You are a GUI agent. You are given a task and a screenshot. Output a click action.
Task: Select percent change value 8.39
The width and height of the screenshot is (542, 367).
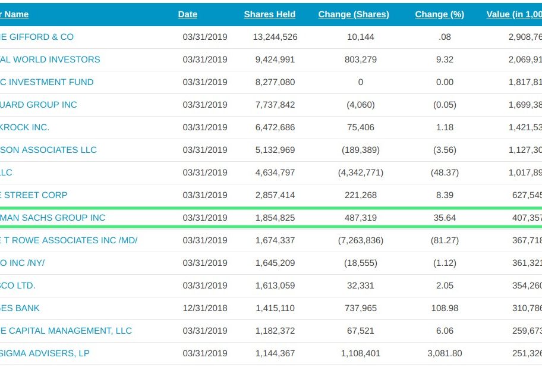[445, 195]
